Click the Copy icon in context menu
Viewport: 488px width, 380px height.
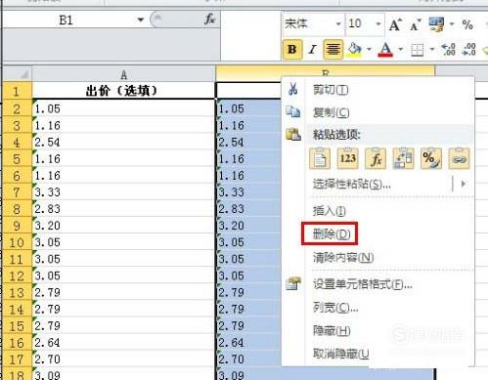tap(292, 111)
